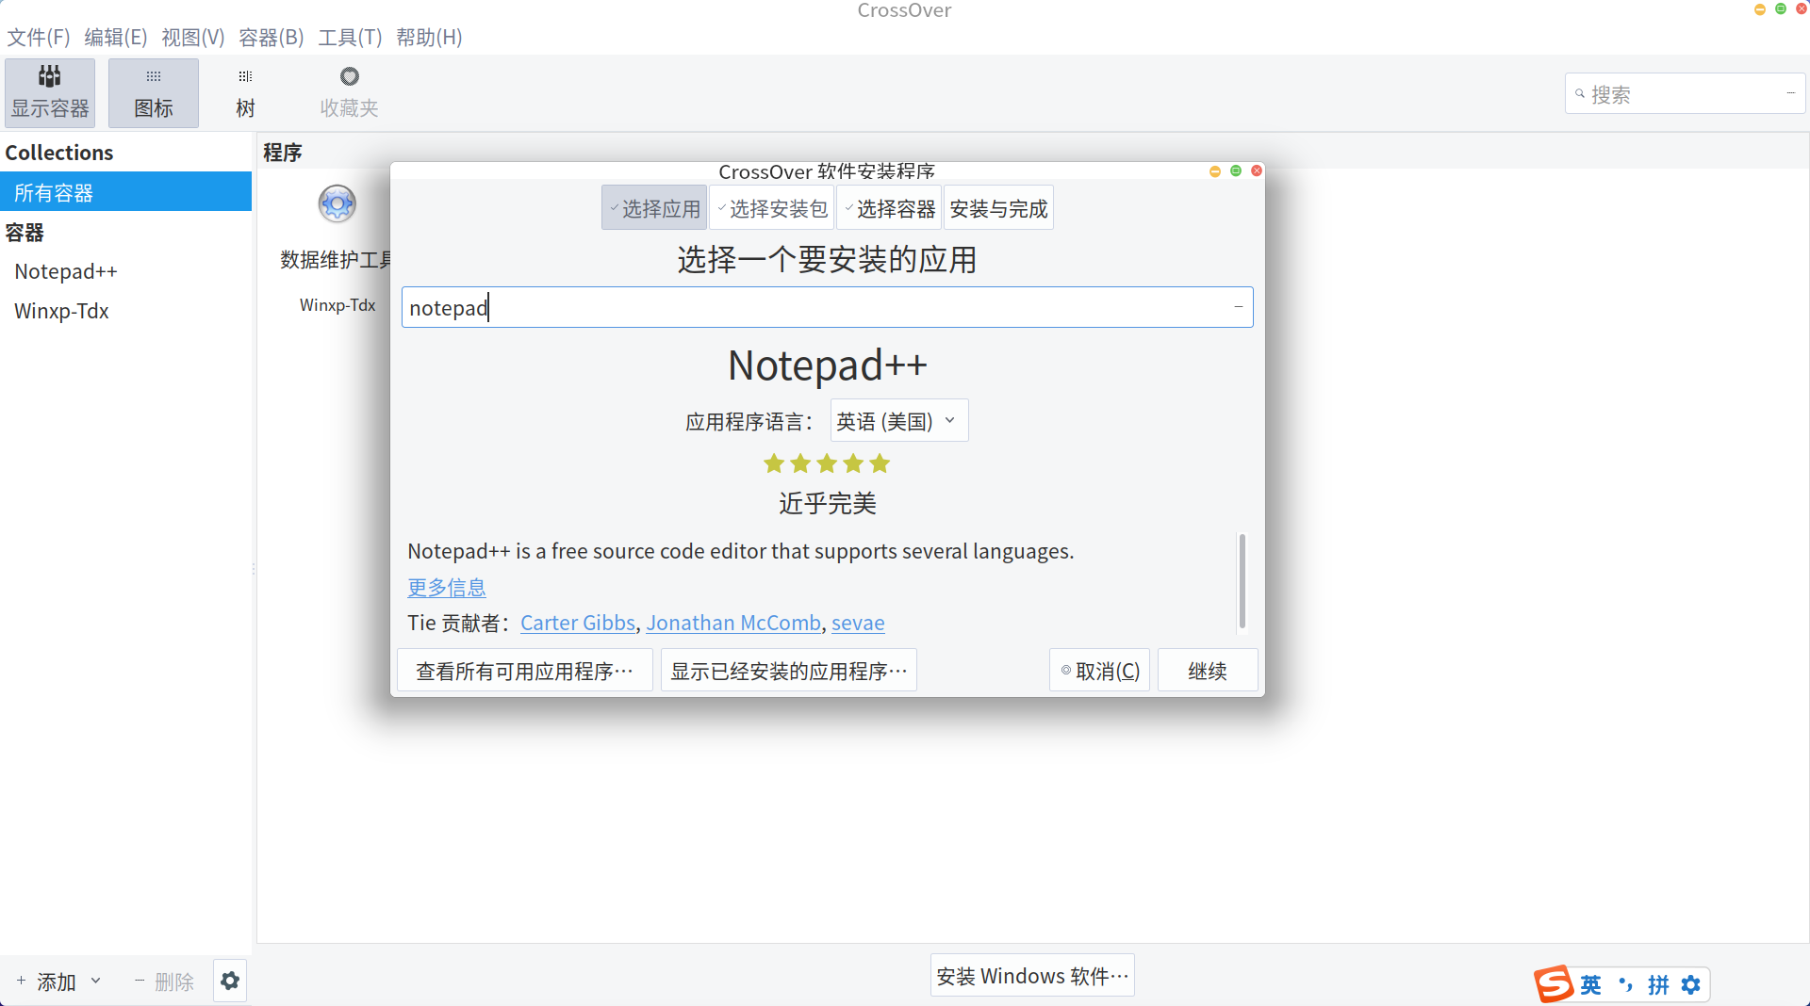Open the 收藏夹 favorites icon
Screen dimensions: 1810x1006
[x=348, y=91]
